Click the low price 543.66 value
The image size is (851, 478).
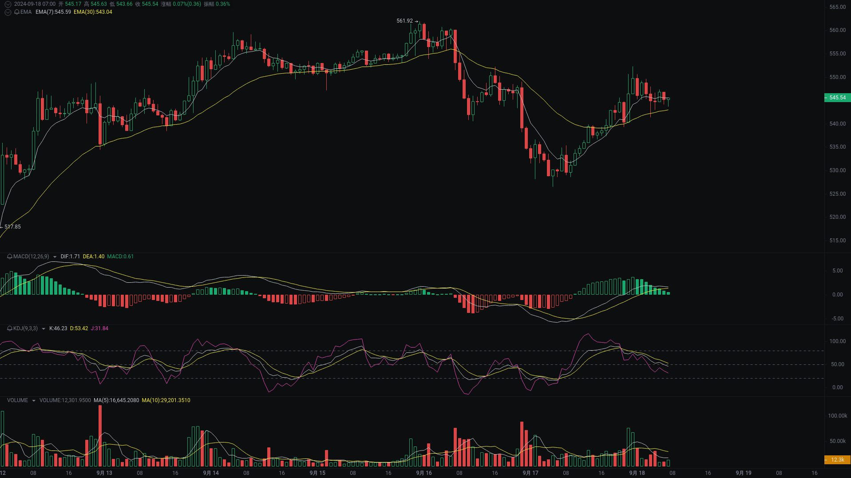pos(124,4)
